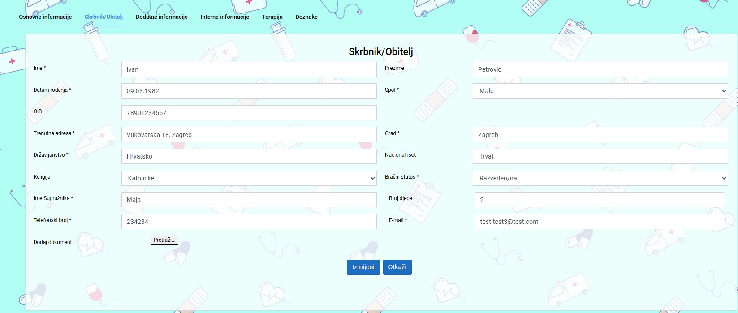
Task: Open the Osnovne informacije tab
Action: click(45, 17)
